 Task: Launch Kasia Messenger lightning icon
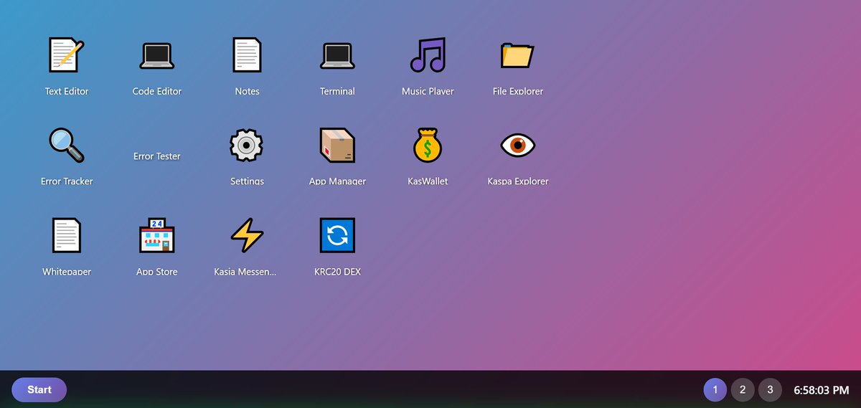pos(247,235)
